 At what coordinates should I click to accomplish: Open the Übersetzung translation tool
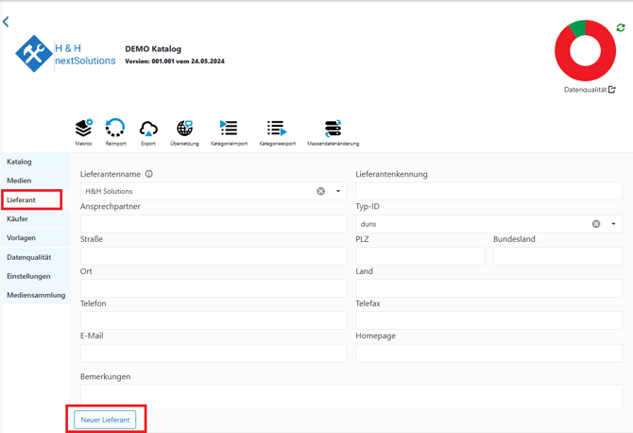coord(184,130)
